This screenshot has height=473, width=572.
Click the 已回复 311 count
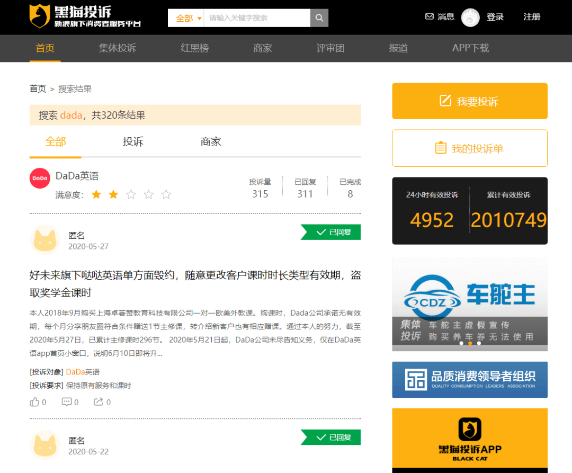coord(305,194)
